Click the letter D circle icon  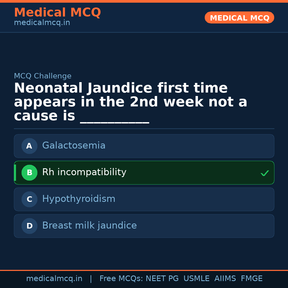pyautogui.click(x=29, y=226)
